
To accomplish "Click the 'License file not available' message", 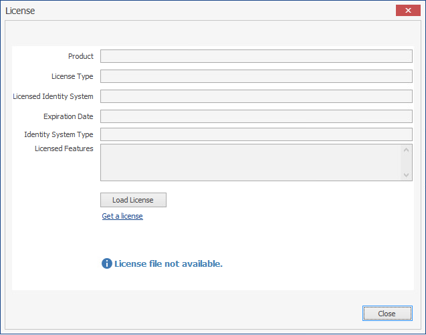I will [x=168, y=263].
